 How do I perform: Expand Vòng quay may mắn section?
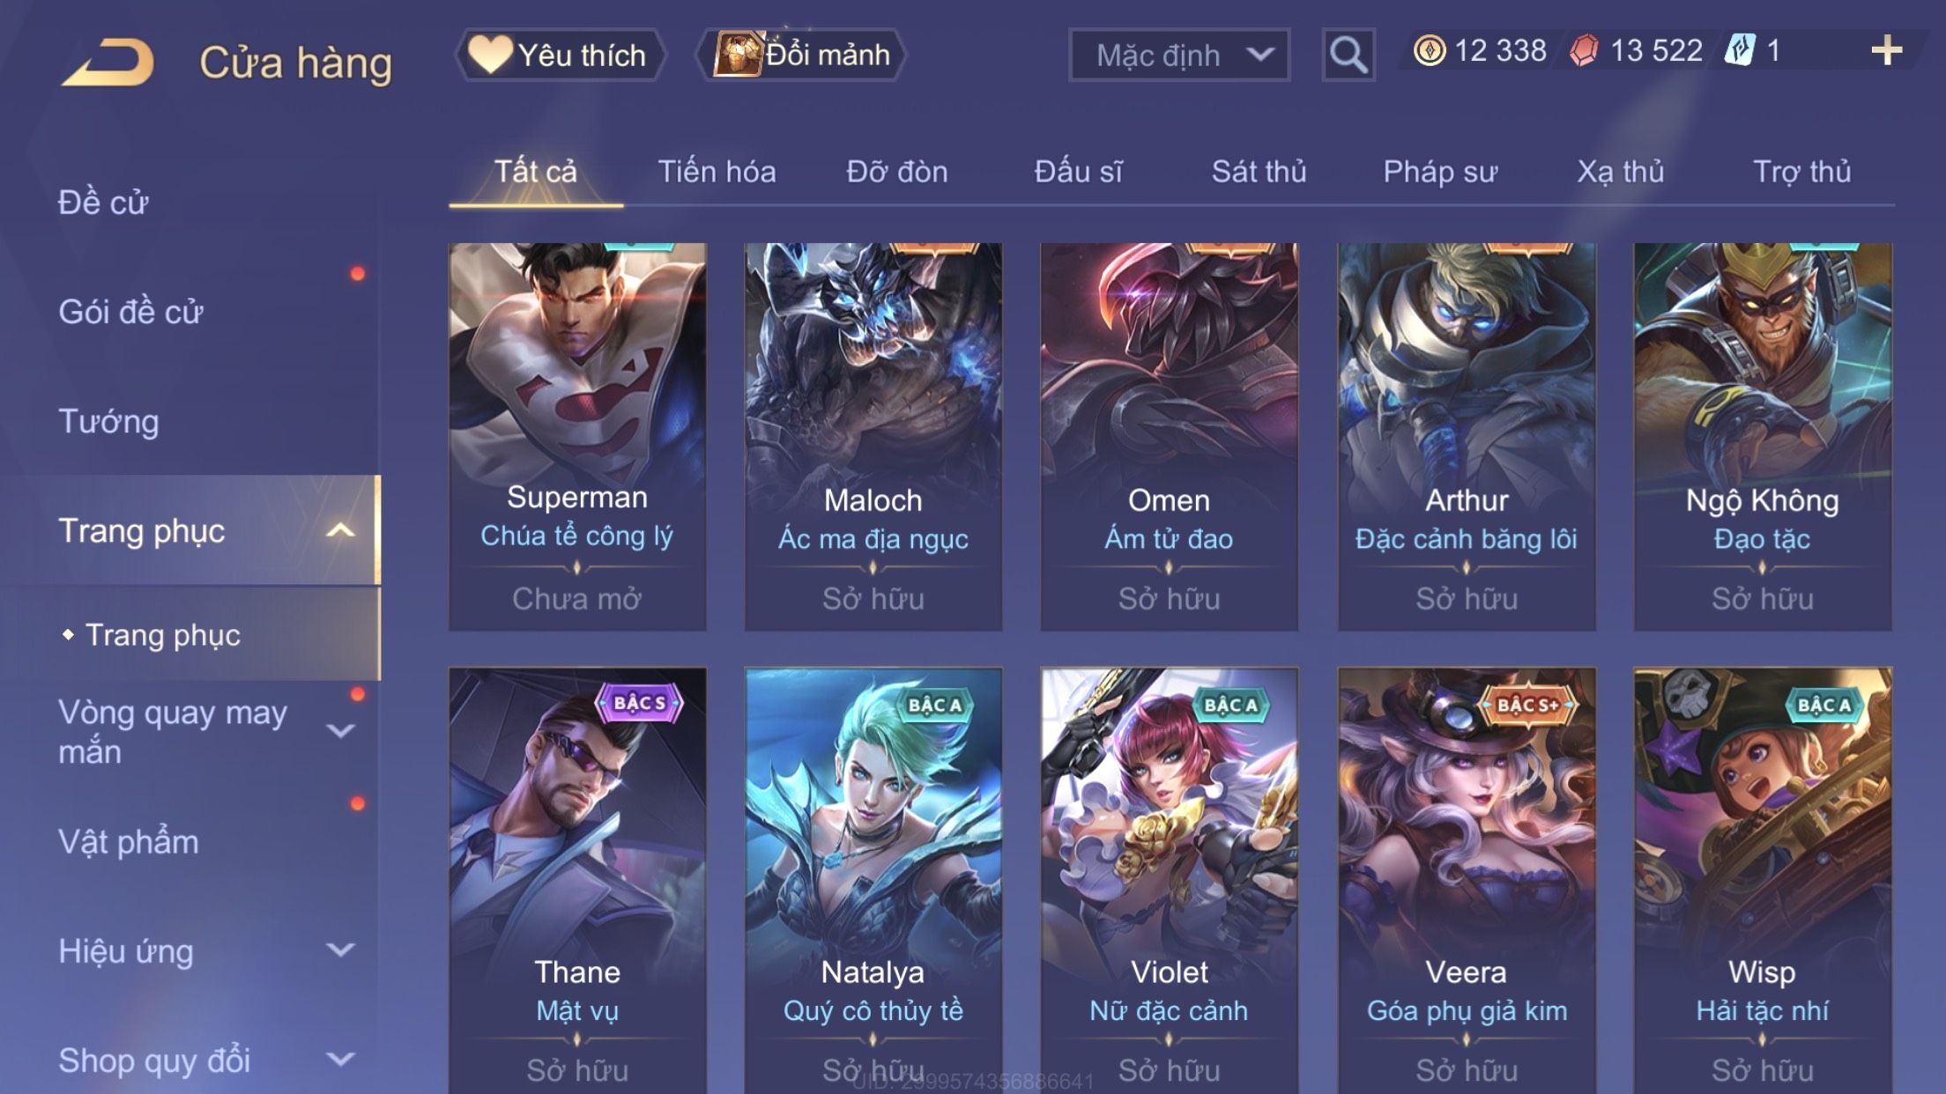point(340,730)
